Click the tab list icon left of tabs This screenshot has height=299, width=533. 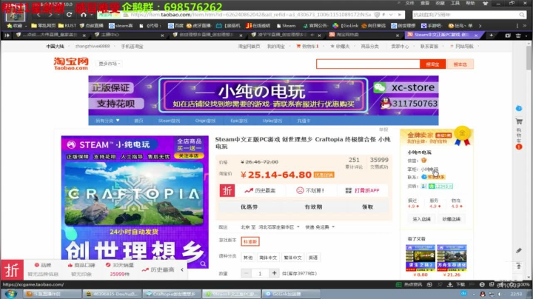tap(7, 35)
